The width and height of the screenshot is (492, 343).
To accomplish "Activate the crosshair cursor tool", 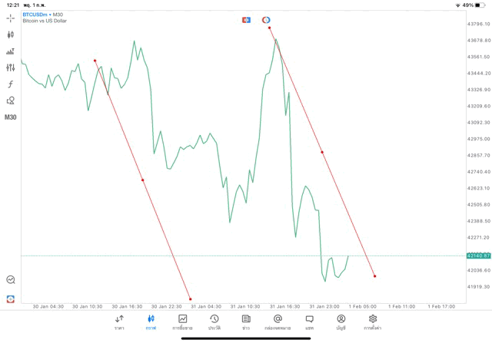I will 11,17.
